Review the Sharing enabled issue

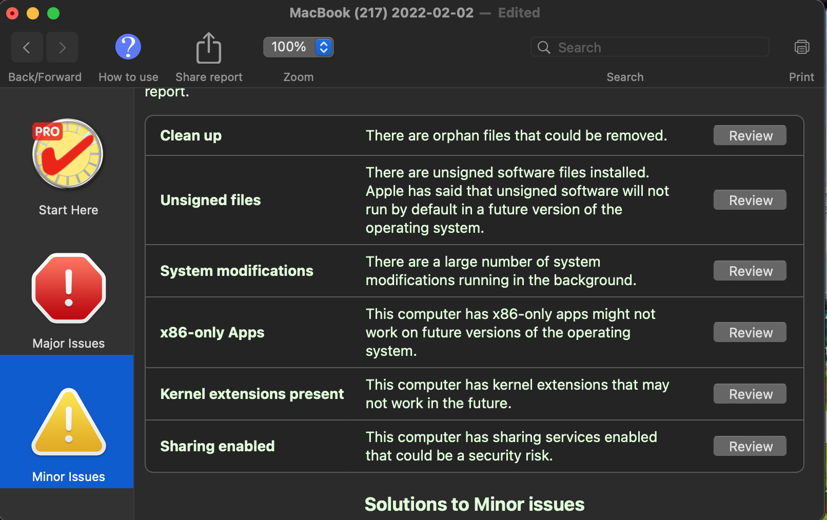750,447
